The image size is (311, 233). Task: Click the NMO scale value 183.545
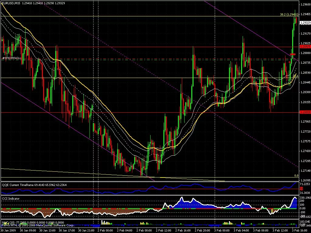click(305, 221)
